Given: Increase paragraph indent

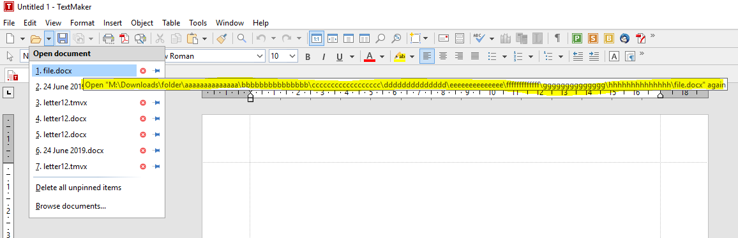Looking at the screenshot, I should [x=594, y=56].
